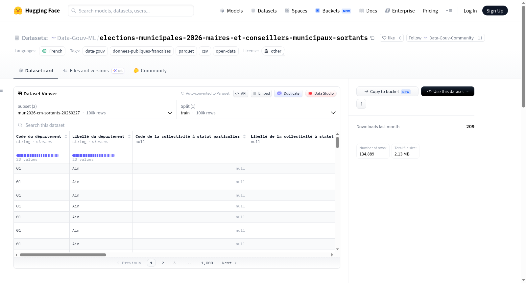Select the data-gouv tag
Screen dimensions: 526x283
pyautogui.click(x=95, y=51)
